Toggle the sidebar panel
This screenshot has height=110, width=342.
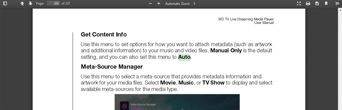[x=5, y=3]
